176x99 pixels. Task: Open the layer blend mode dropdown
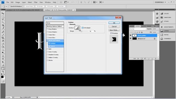pyautogui.click(x=138, y=29)
